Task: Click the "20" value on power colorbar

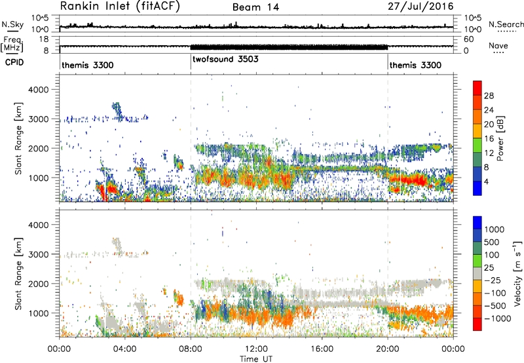Action: pyautogui.click(x=489, y=124)
